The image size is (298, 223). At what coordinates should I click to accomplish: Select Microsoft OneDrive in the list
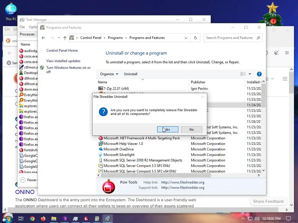(118, 149)
